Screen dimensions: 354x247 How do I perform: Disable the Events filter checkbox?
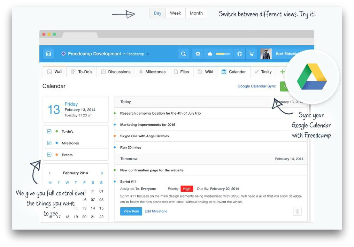click(x=49, y=155)
